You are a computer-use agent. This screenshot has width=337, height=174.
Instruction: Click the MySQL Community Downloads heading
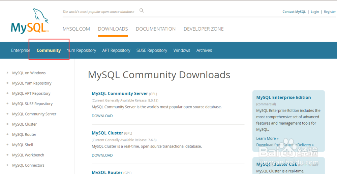pyautogui.click(x=159, y=75)
